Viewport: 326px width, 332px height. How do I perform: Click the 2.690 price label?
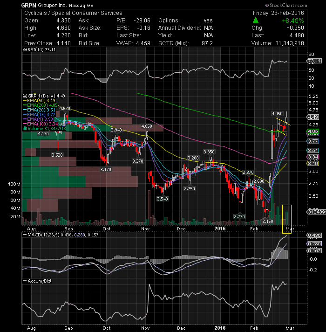[x=259, y=181]
